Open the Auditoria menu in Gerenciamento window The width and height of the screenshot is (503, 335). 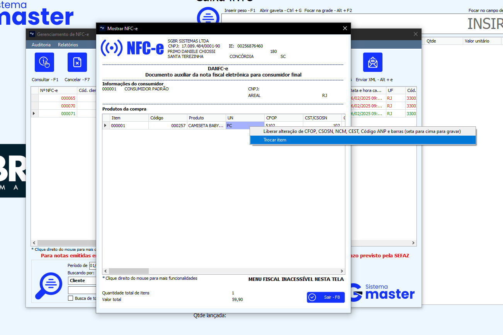41,45
